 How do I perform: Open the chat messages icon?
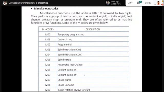pyautogui.click(x=139, y=3)
